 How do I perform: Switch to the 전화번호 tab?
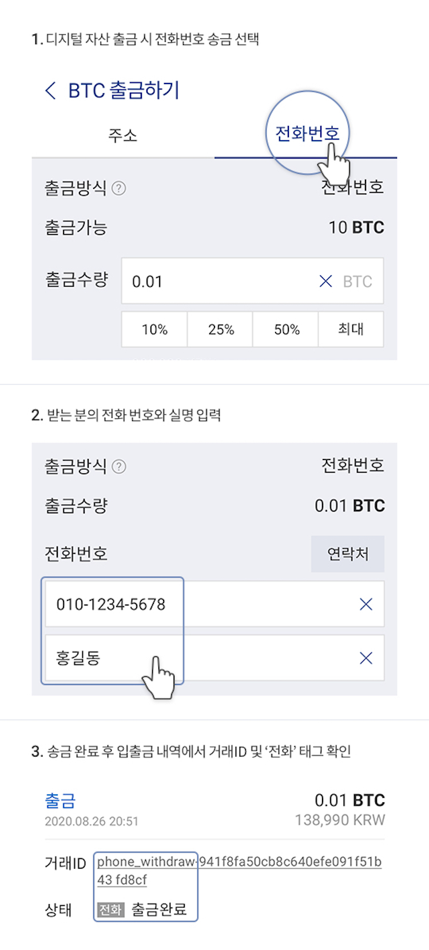point(307,134)
